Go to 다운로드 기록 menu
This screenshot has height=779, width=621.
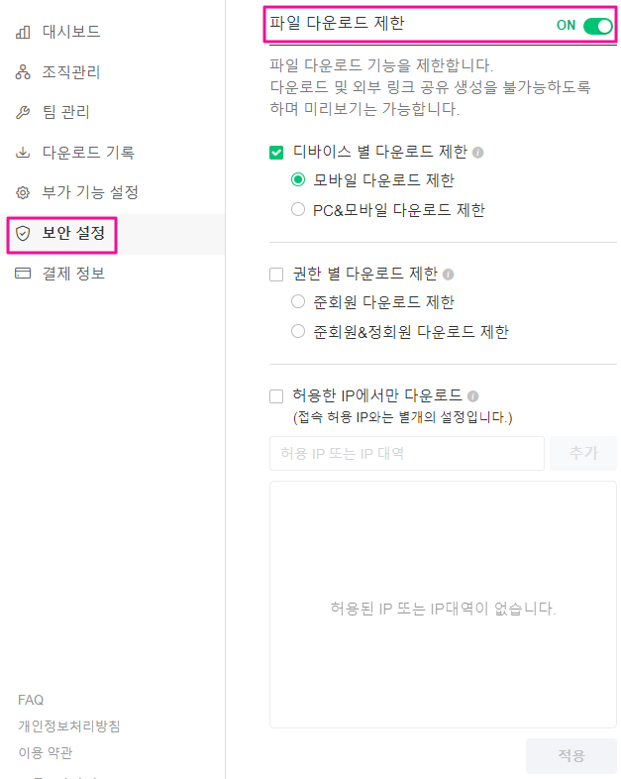coord(88,153)
